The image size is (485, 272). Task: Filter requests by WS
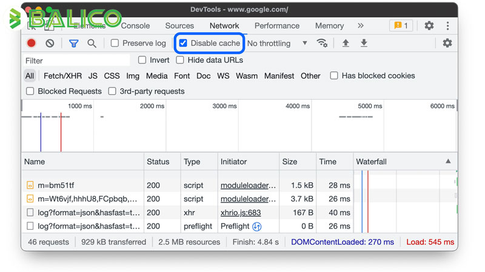click(x=223, y=76)
